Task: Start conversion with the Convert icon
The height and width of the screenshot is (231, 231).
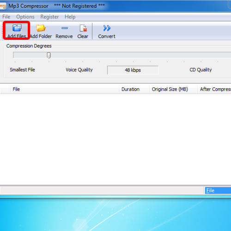Action: point(107,28)
